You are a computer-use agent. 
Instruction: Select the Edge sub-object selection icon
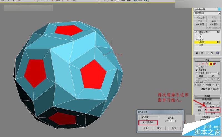[203, 64]
